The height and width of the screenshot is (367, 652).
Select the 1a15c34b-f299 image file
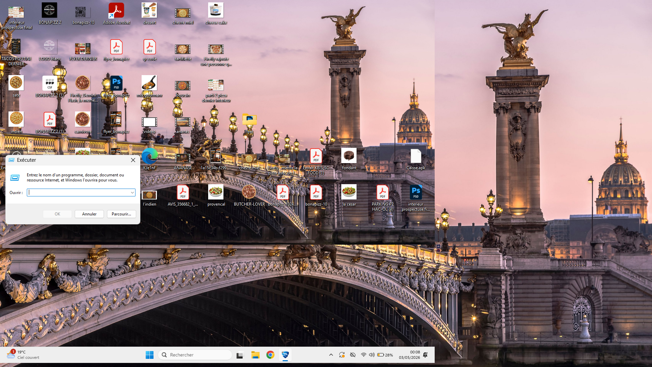216,159
